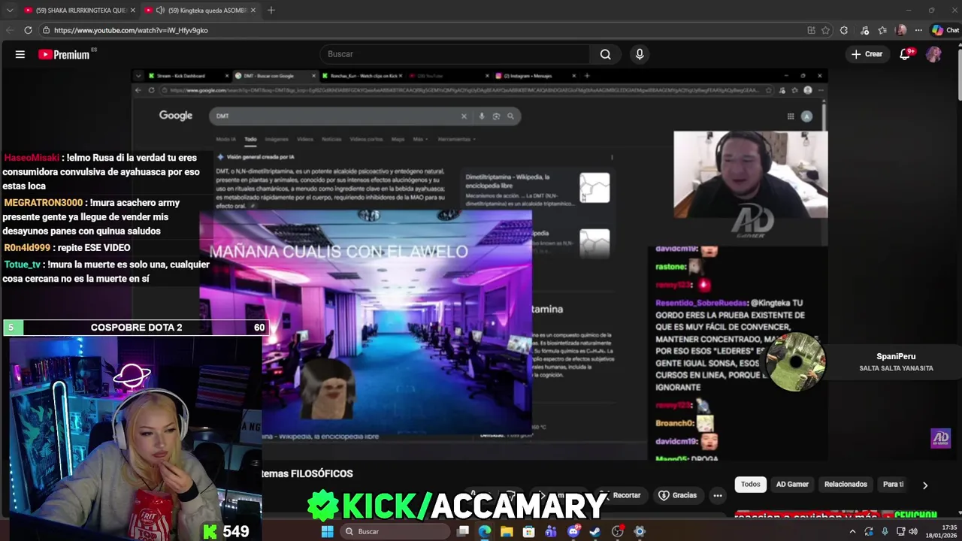Select the Para ti filter chip

[x=893, y=485]
